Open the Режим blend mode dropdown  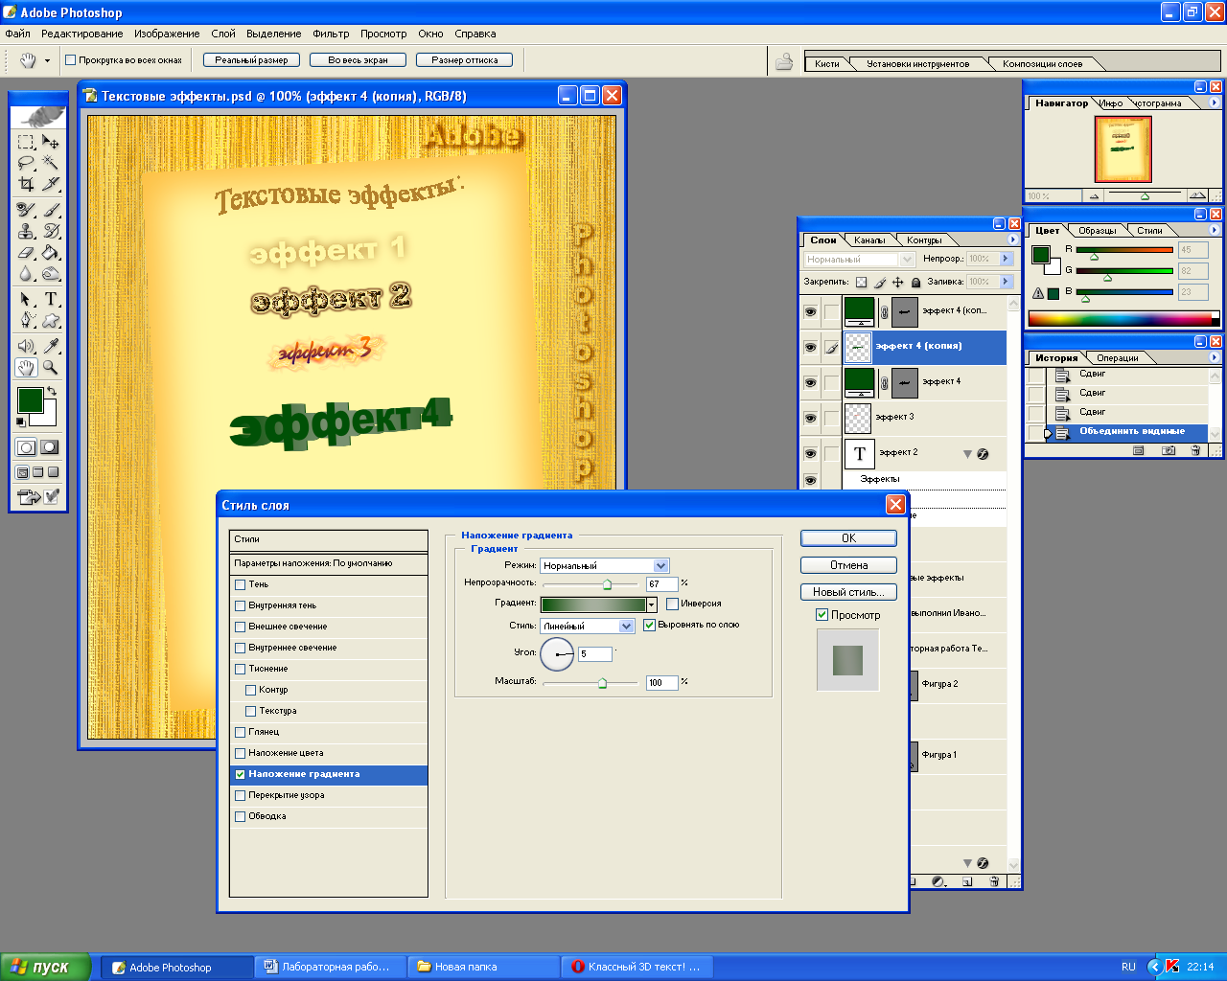tap(660, 566)
